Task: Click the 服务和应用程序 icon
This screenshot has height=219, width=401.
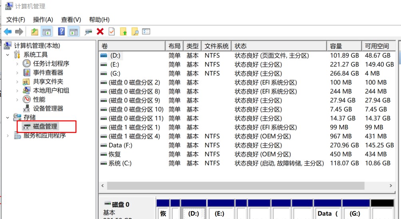Action: pos(17,136)
